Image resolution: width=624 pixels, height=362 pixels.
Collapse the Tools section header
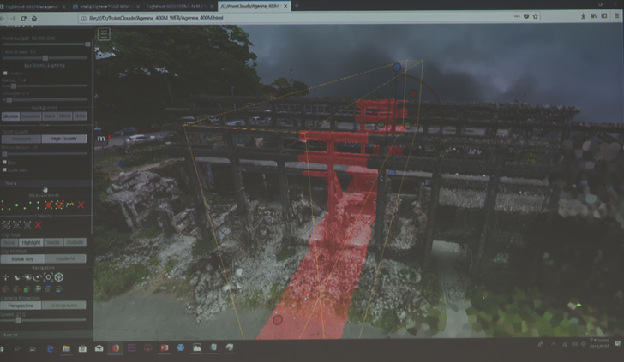45,183
